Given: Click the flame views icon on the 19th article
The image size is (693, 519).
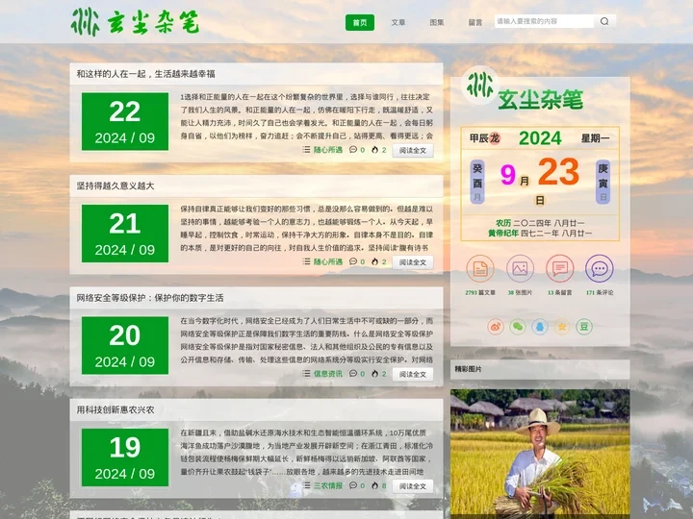Looking at the screenshot, I should pyautogui.click(x=374, y=485).
